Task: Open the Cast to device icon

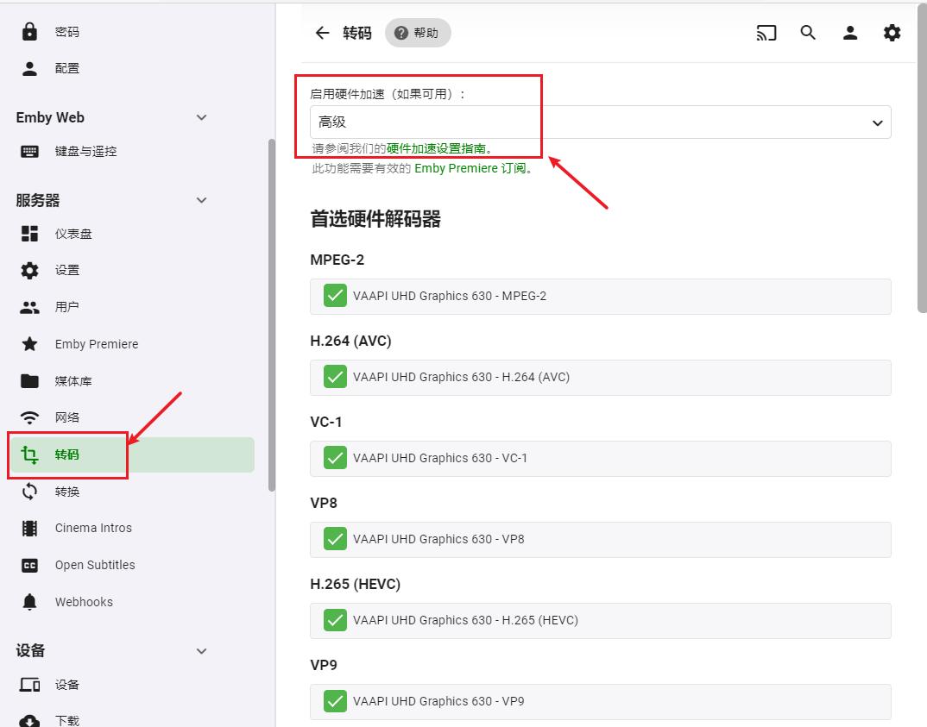Action: pos(766,32)
